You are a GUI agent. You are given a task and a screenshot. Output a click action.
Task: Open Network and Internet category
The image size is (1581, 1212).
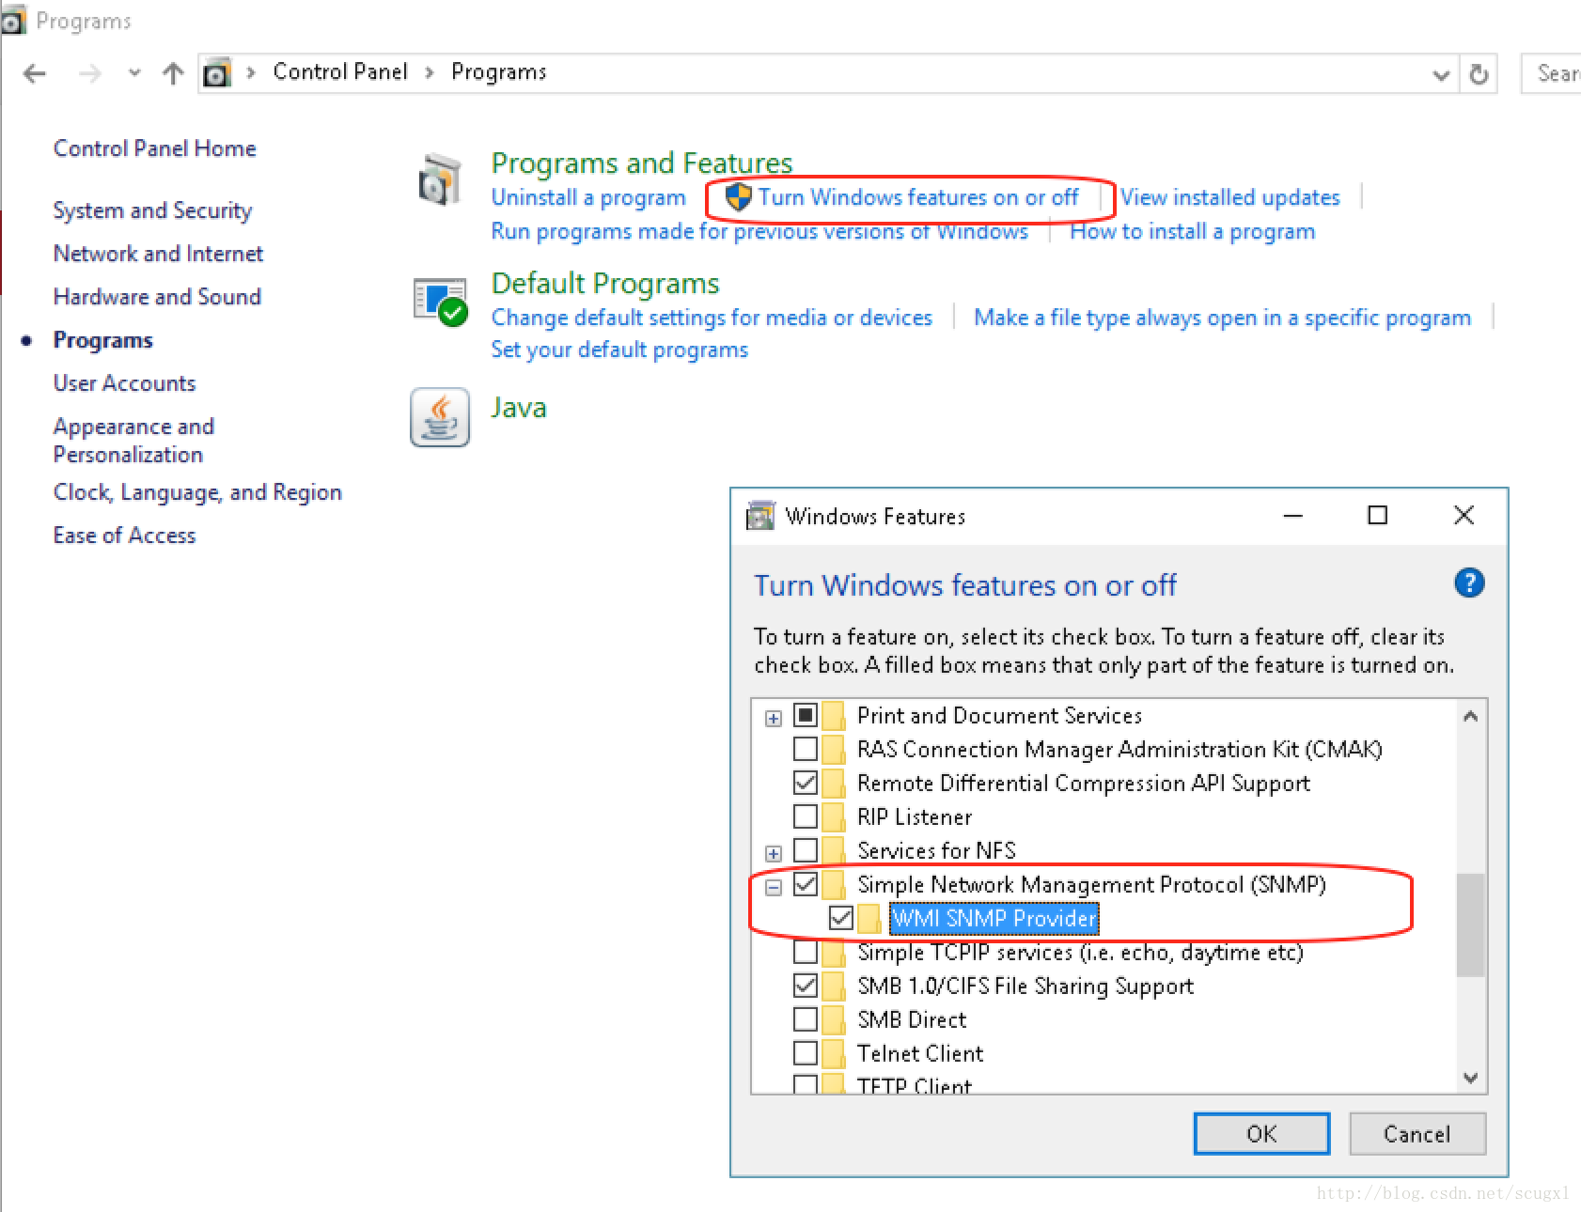point(158,254)
